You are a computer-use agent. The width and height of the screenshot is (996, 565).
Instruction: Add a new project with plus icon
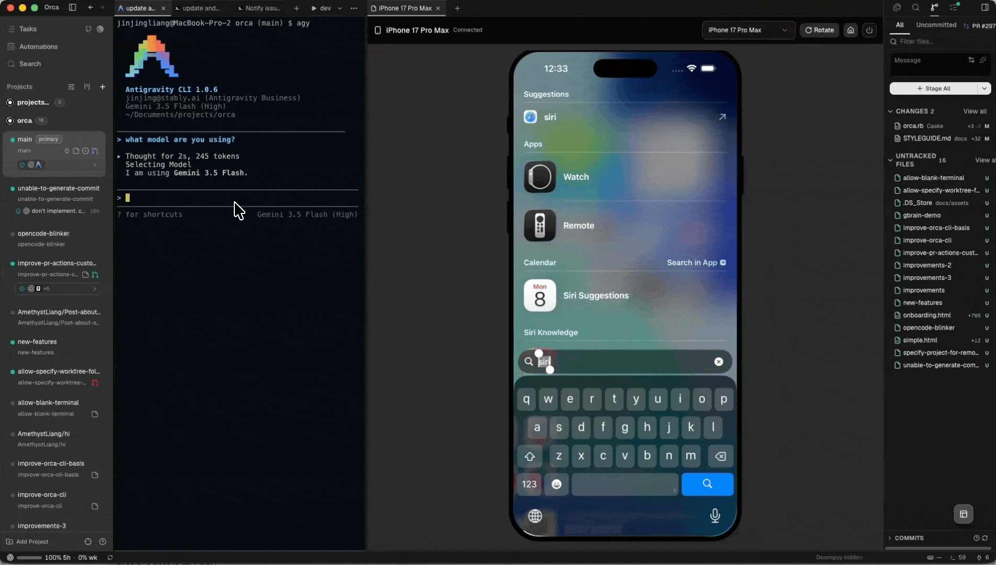(103, 87)
